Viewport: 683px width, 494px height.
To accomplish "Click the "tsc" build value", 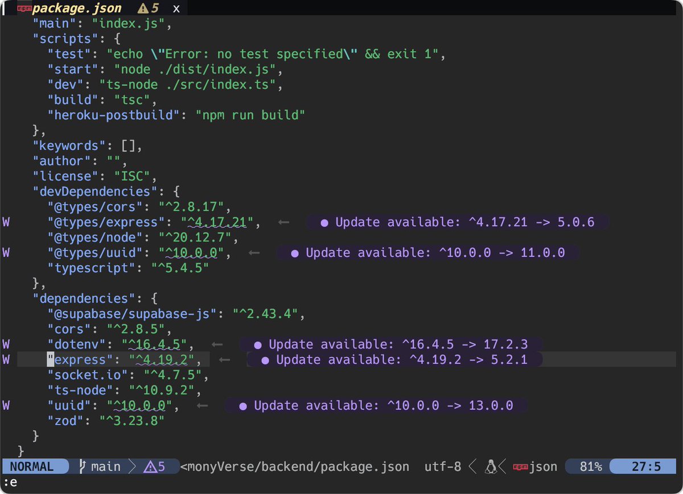I will tap(132, 100).
